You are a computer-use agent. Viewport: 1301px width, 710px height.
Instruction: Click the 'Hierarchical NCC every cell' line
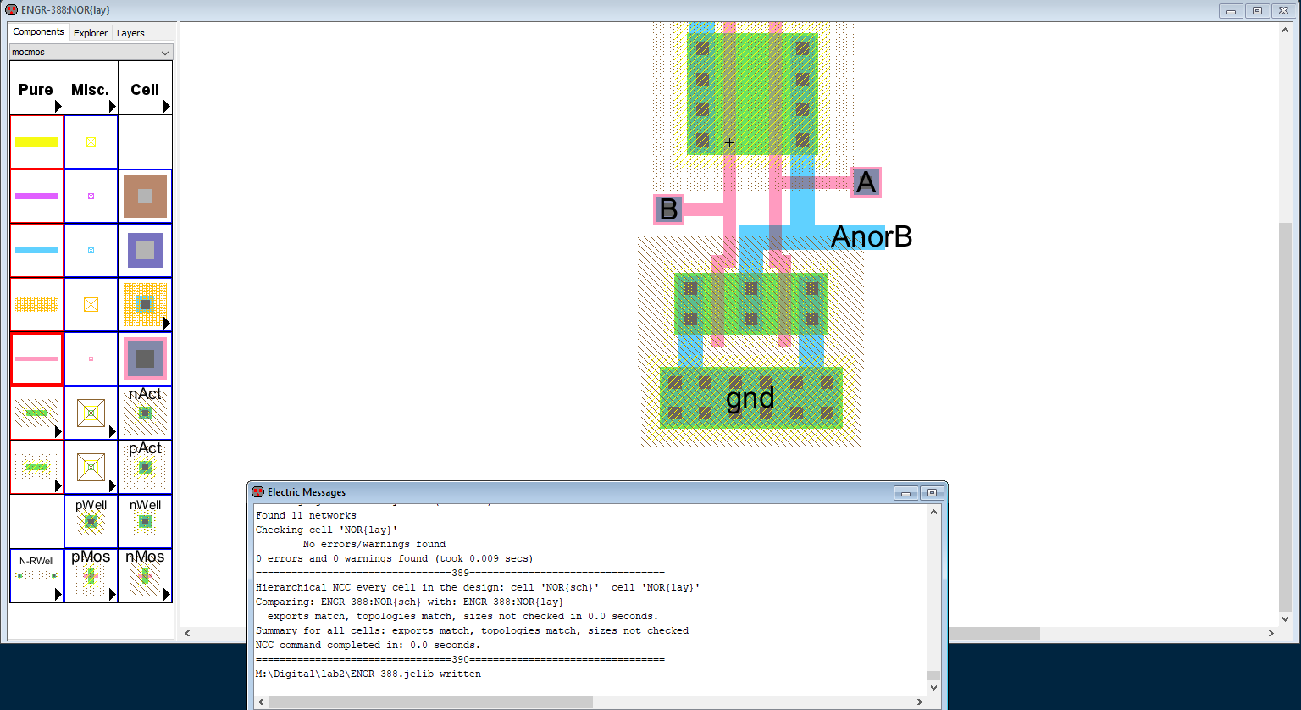point(478,587)
